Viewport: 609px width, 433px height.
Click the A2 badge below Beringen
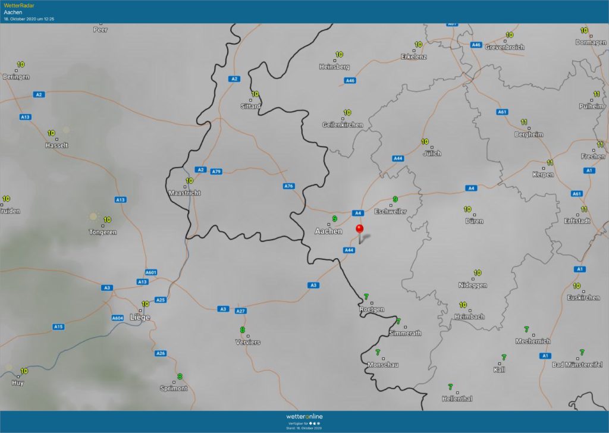tap(39, 95)
